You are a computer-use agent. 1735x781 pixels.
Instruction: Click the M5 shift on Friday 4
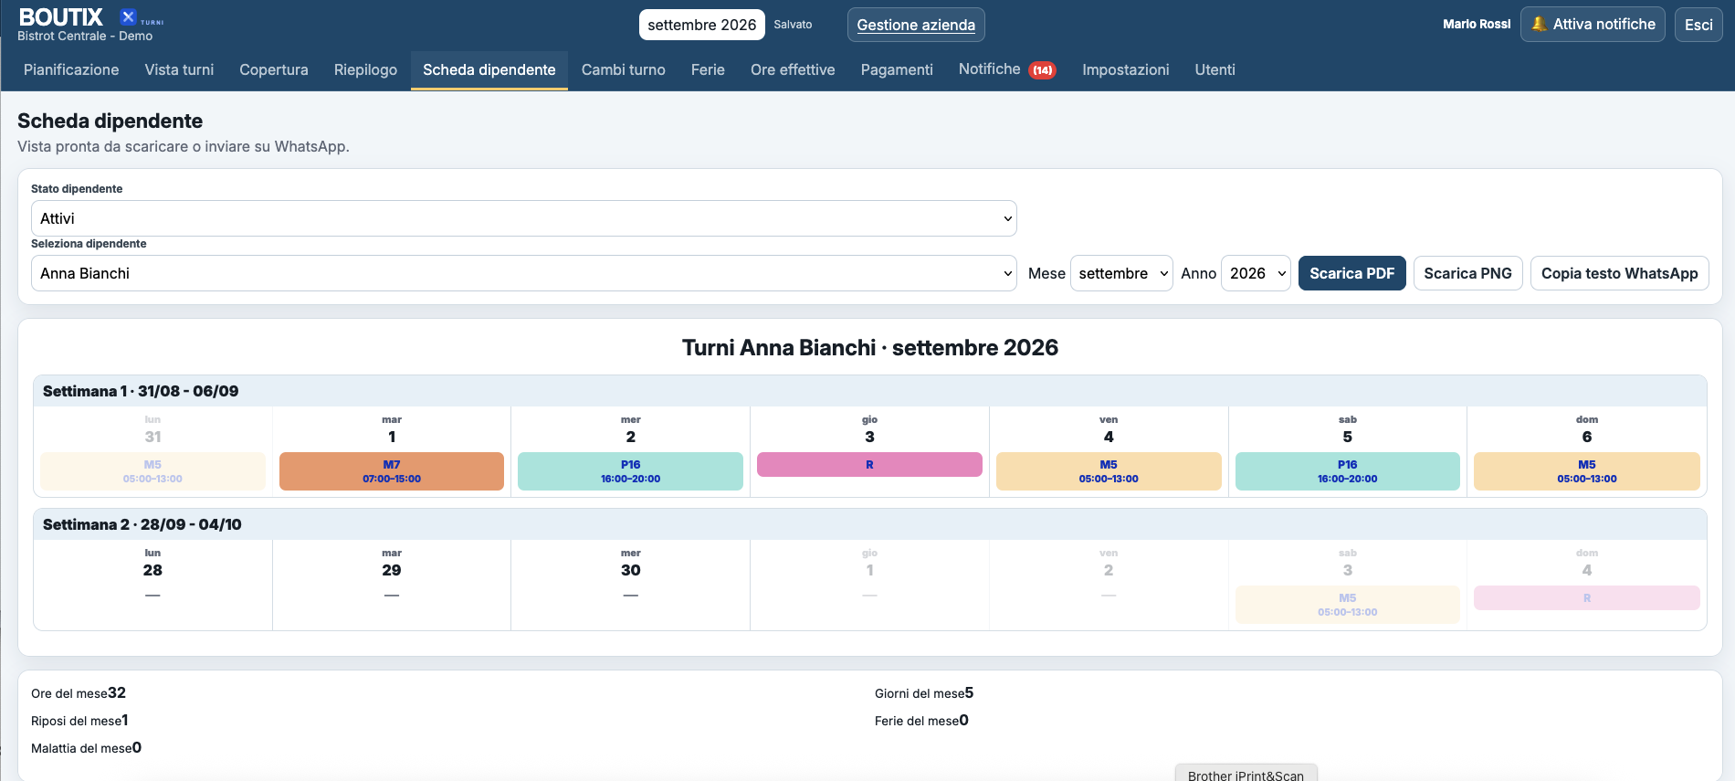[1109, 471]
